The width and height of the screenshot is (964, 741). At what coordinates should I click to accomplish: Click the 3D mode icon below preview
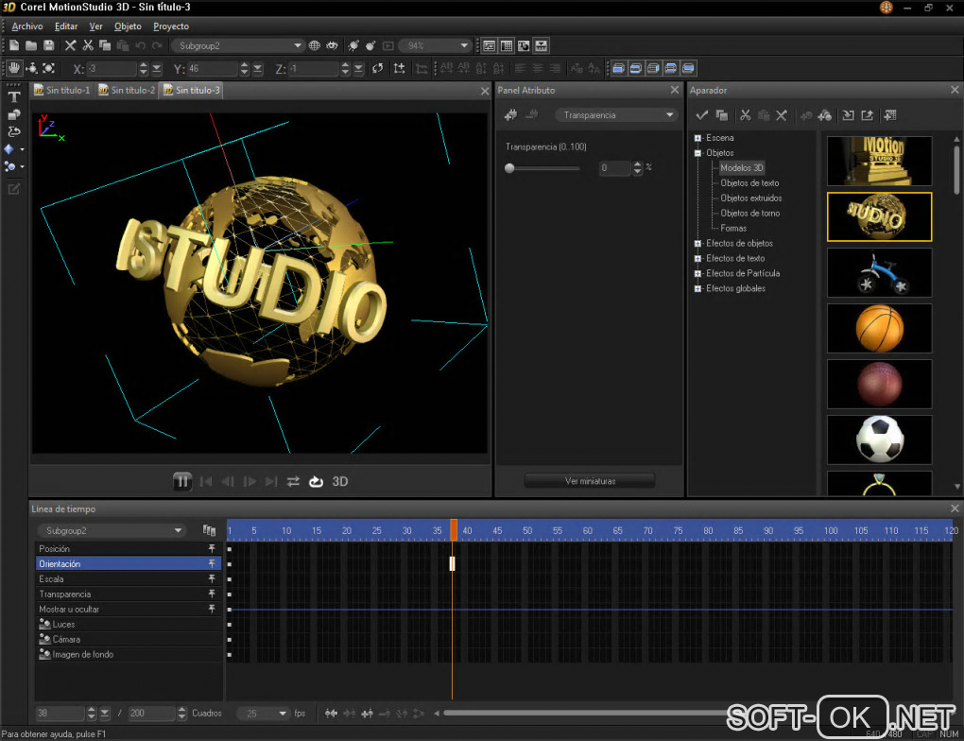click(x=340, y=481)
